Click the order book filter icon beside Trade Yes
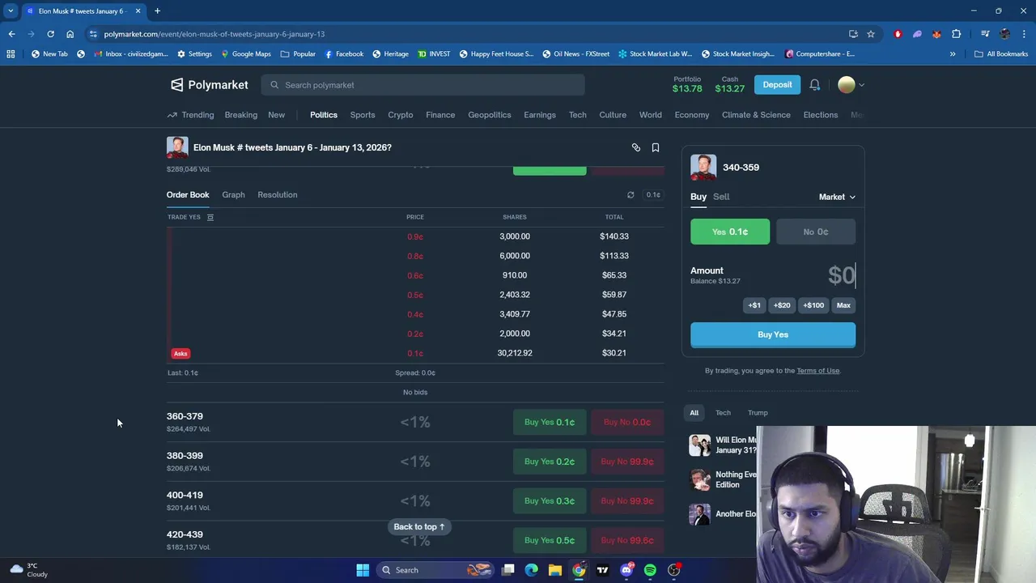 [x=210, y=217]
